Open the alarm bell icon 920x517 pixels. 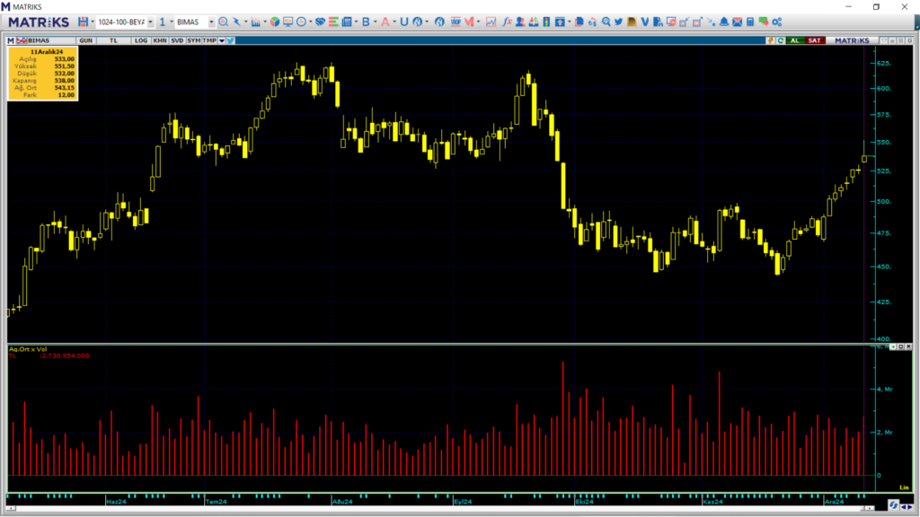click(724, 22)
